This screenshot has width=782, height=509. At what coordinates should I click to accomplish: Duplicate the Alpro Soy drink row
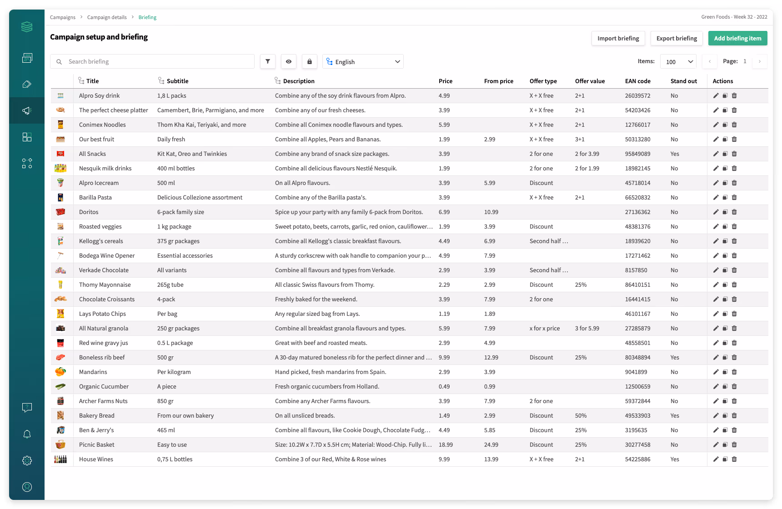tap(725, 95)
